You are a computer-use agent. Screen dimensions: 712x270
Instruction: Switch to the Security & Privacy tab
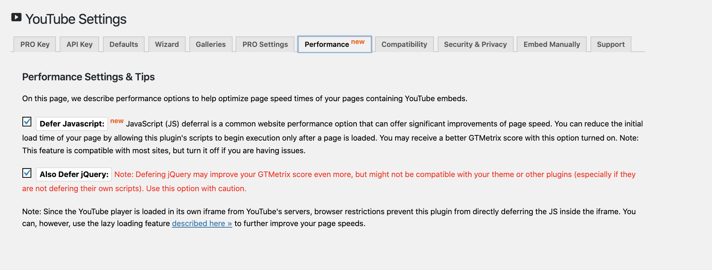(475, 44)
